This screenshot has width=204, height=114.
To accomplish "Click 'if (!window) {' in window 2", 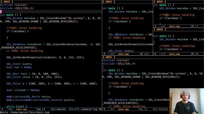I will [120, 22].
